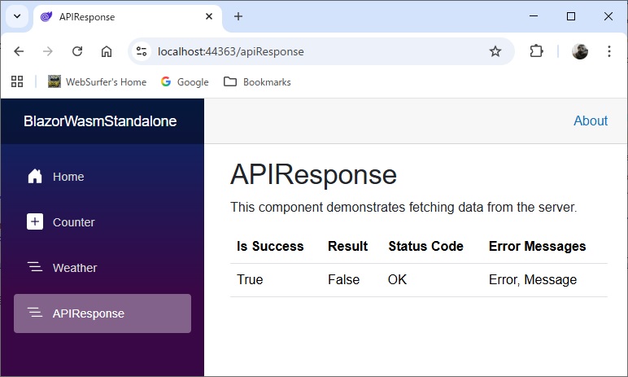The width and height of the screenshot is (628, 377).
Task: Open the apps grid in bookmarks bar
Action: coord(17,81)
